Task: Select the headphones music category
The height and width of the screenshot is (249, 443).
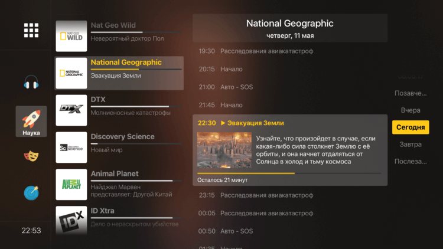Action: pos(31,82)
